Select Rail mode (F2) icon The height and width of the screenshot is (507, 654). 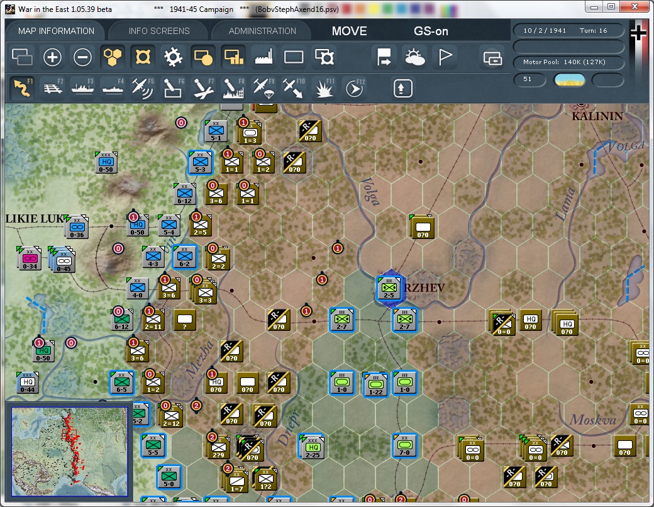click(53, 87)
